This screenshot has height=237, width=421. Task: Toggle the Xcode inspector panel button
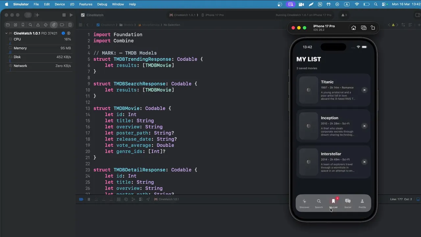pyautogui.click(x=418, y=15)
